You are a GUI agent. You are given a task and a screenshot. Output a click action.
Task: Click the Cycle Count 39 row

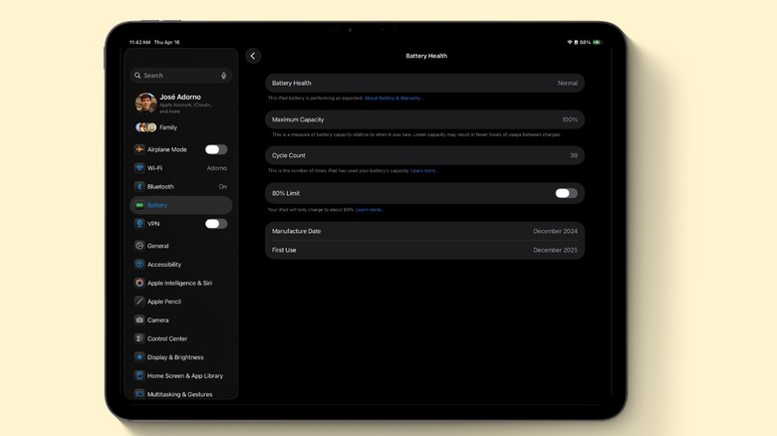(x=424, y=155)
